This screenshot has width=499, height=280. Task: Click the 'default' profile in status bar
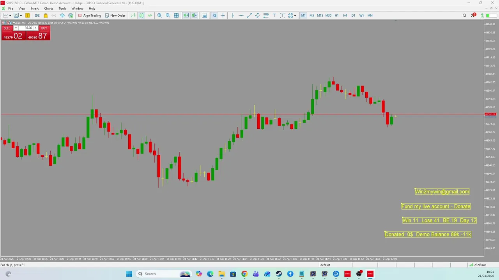pyautogui.click(x=325, y=265)
